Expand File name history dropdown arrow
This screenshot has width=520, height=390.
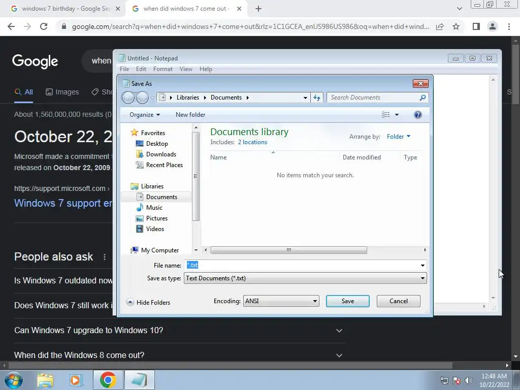coord(422,265)
